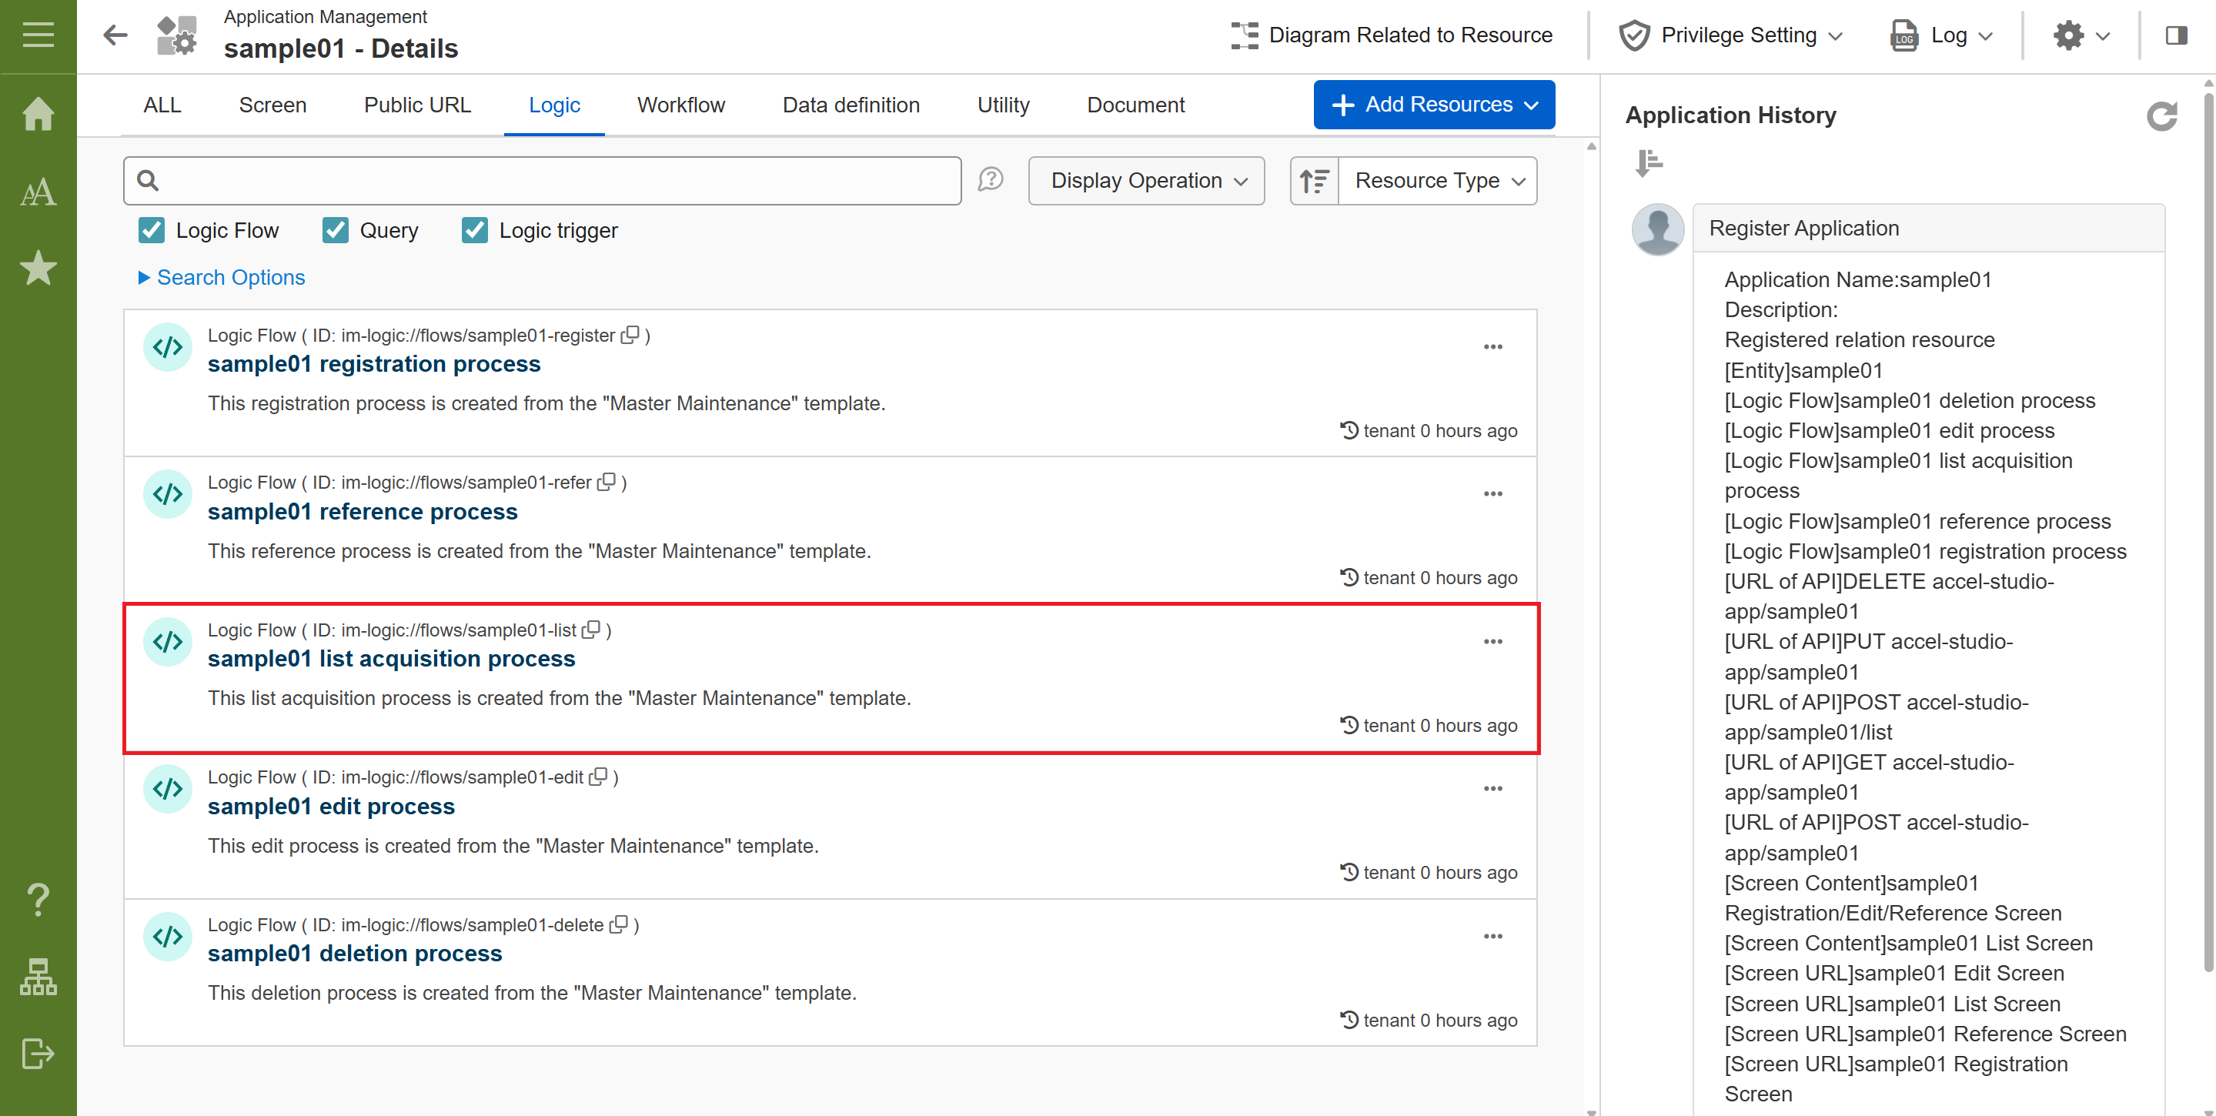
Task: Refresh the Application History panel
Action: coord(2161,116)
